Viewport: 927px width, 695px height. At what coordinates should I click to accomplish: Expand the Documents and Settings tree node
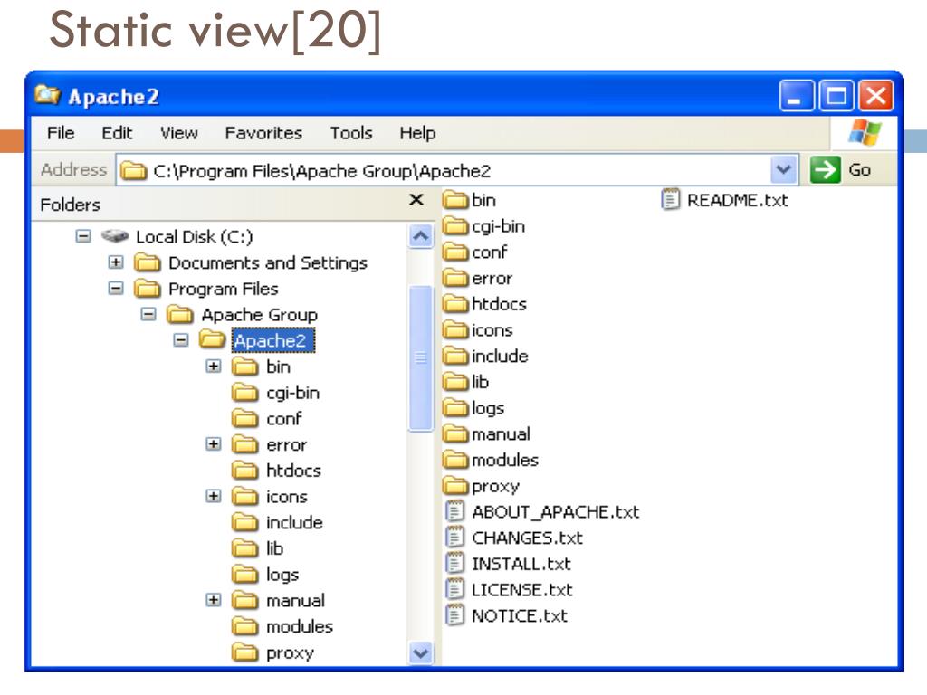116,262
